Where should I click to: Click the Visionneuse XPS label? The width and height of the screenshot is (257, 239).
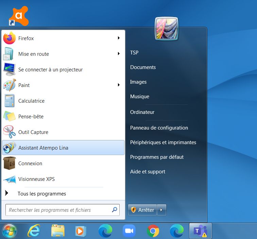tap(36, 179)
